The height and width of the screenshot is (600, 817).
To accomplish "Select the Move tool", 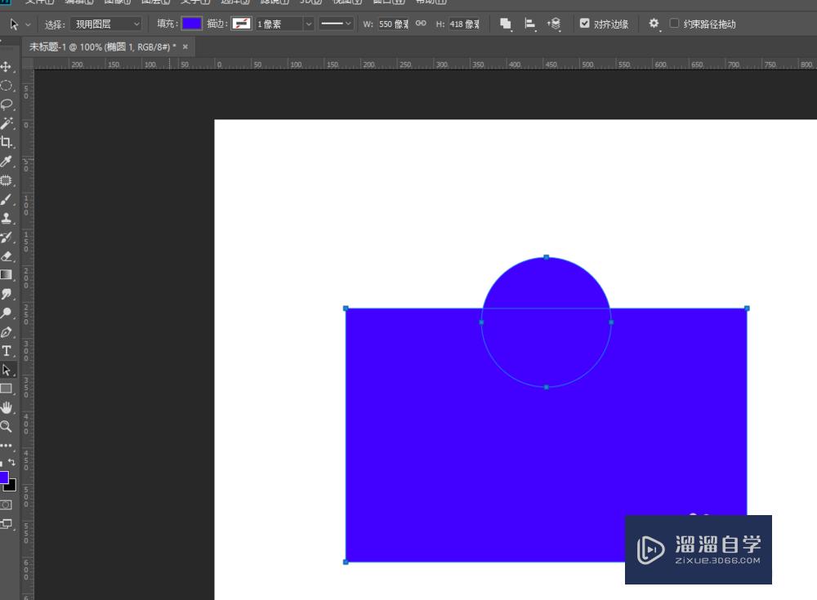I will tap(7, 67).
